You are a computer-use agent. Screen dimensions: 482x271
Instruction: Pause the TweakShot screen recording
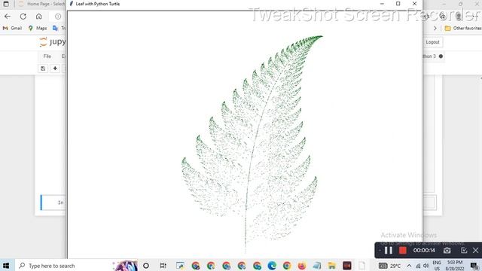[x=389, y=251]
